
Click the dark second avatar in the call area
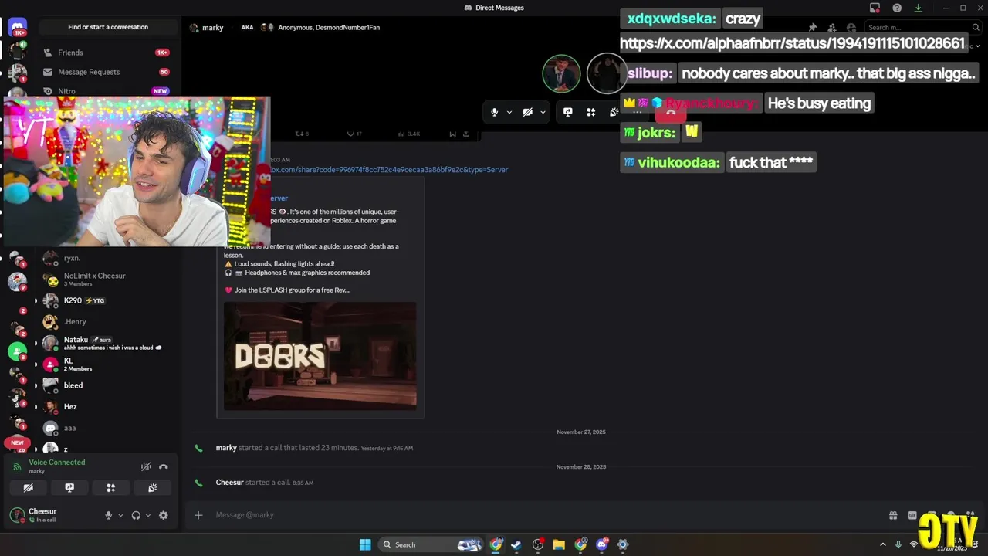607,74
